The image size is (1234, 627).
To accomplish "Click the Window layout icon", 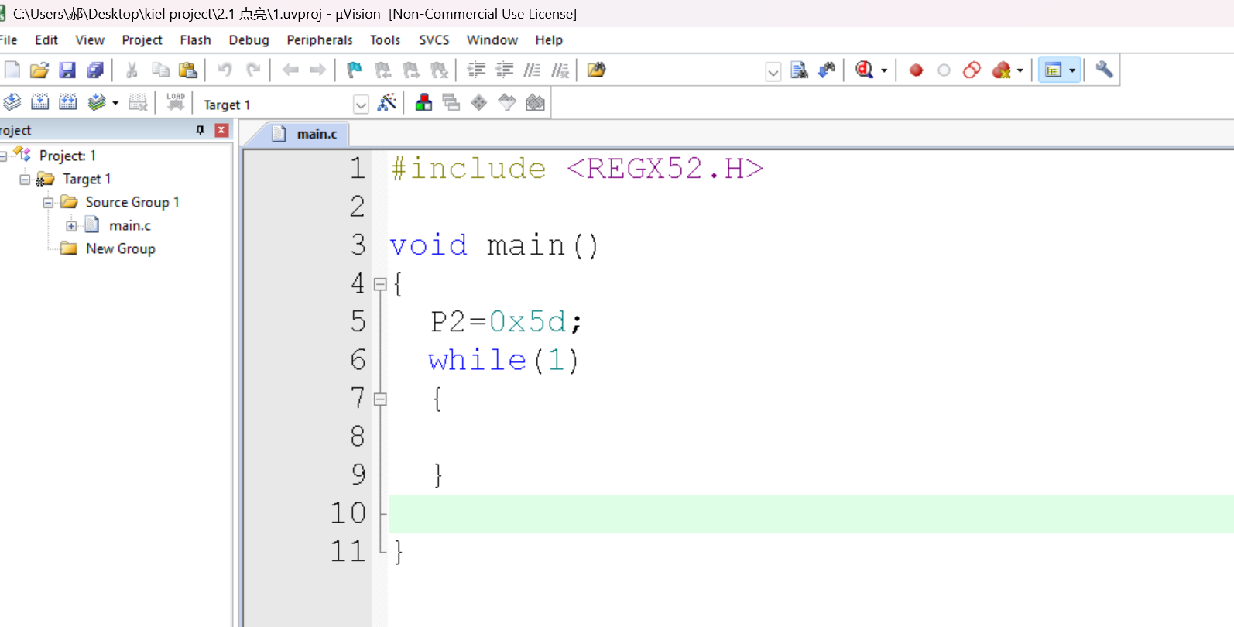I will (1053, 70).
